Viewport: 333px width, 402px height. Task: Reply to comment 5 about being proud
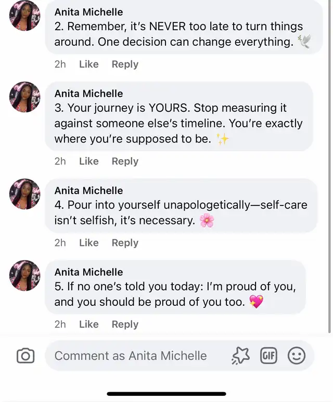125,325
